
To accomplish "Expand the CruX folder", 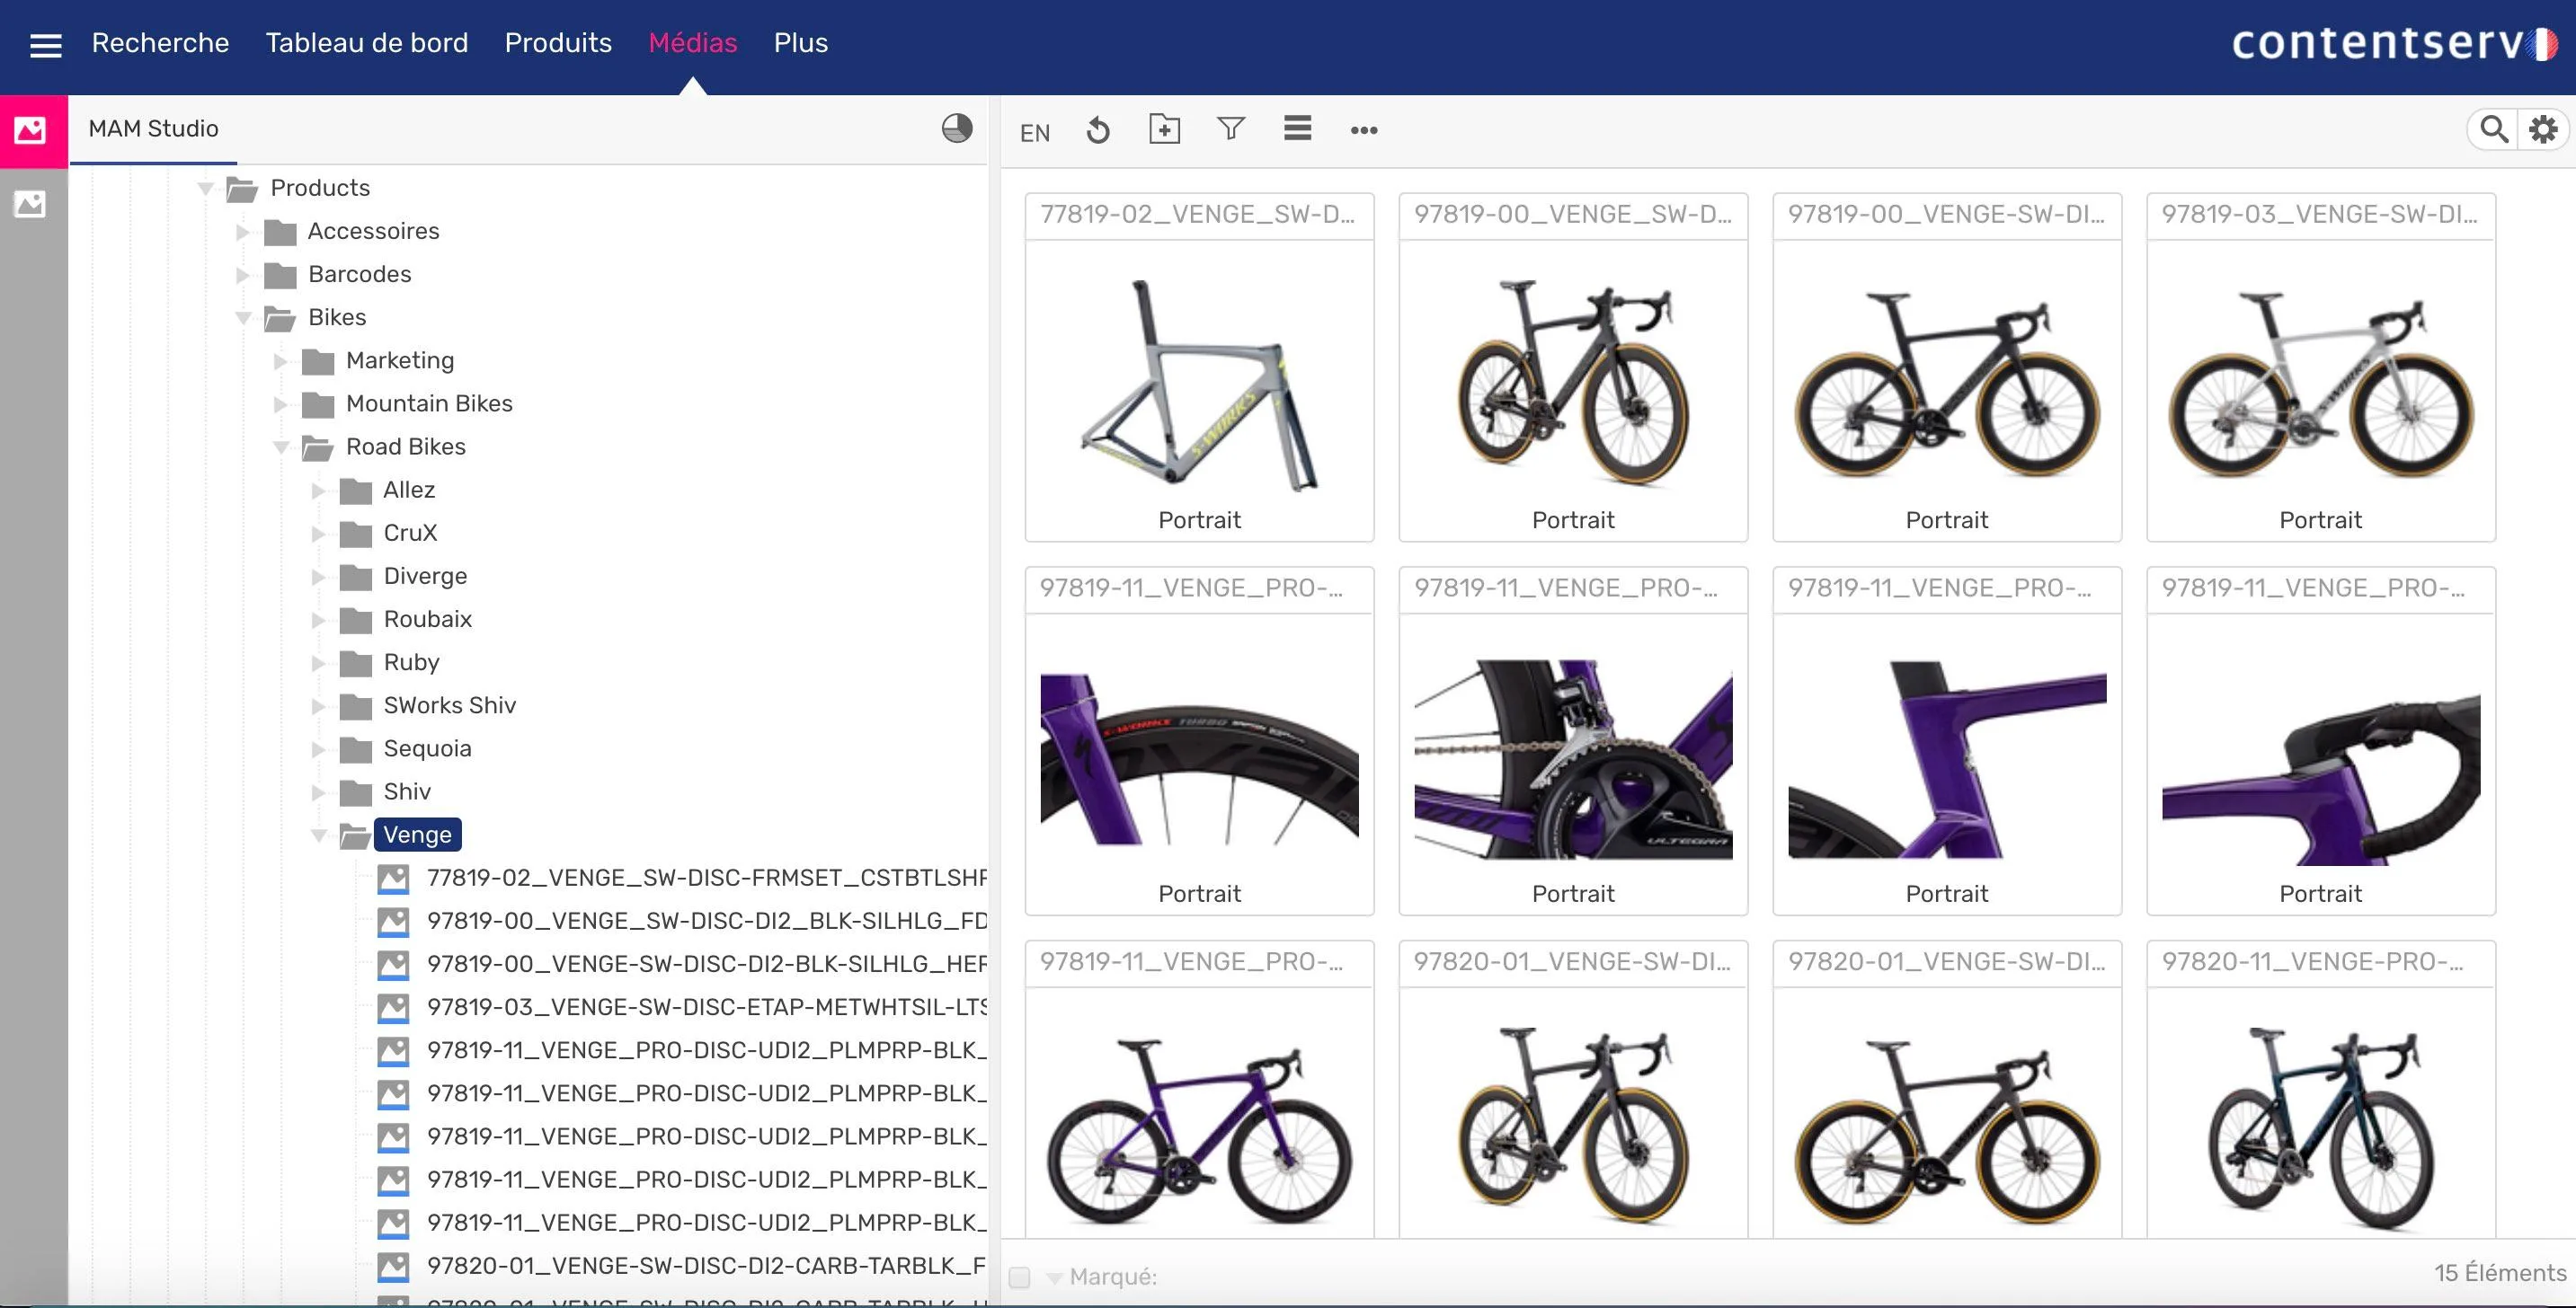I will click(x=318, y=534).
